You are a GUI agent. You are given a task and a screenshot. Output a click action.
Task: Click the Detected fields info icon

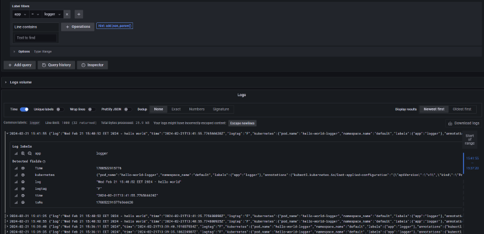tap(44, 161)
